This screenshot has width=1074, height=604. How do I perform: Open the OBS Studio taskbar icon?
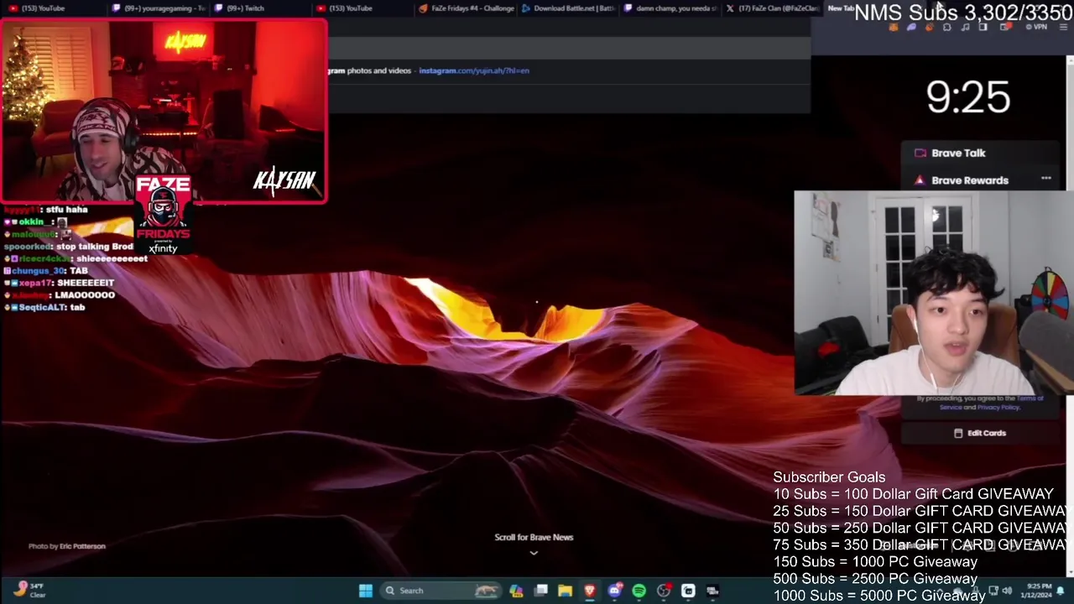coord(664,591)
